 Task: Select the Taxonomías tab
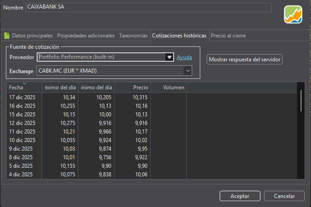[x=133, y=36]
